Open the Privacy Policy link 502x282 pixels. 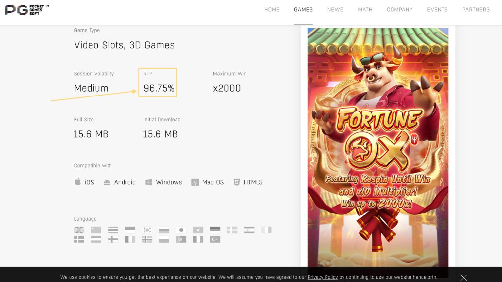click(323, 277)
